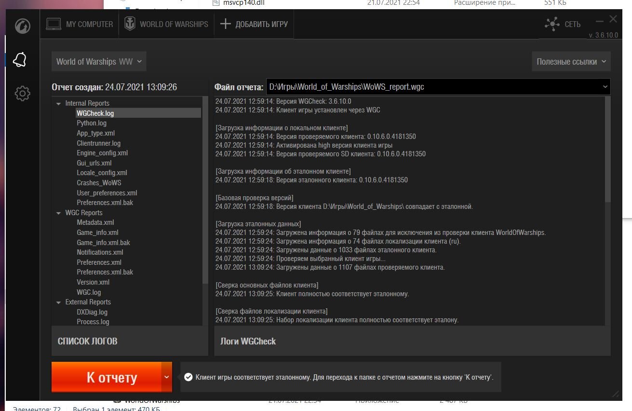Click the network nodes icon
Image resolution: width=632 pixels, height=411 pixels.
(552, 24)
